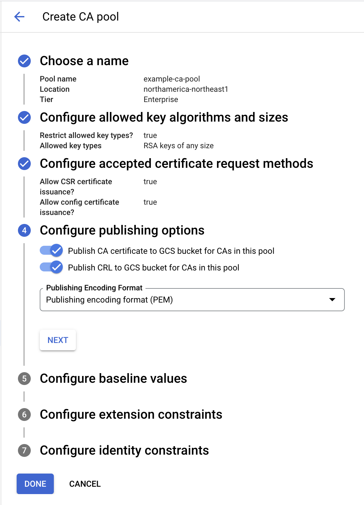Image resolution: width=364 pixels, height=505 pixels.
Task: Click the certificate request methods checkmark icon
Action: click(x=24, y=164)
